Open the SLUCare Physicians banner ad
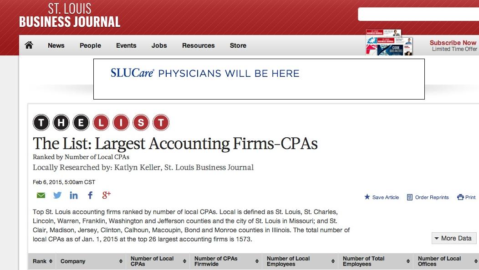479x270 pixels. pos(259,78)
